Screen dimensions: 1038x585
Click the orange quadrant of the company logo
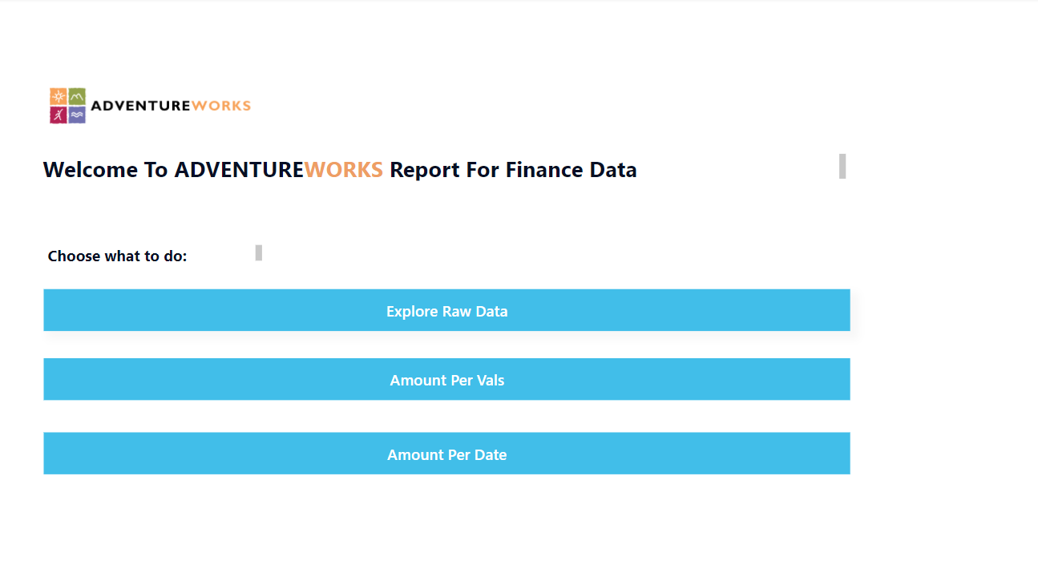(59, 96)
